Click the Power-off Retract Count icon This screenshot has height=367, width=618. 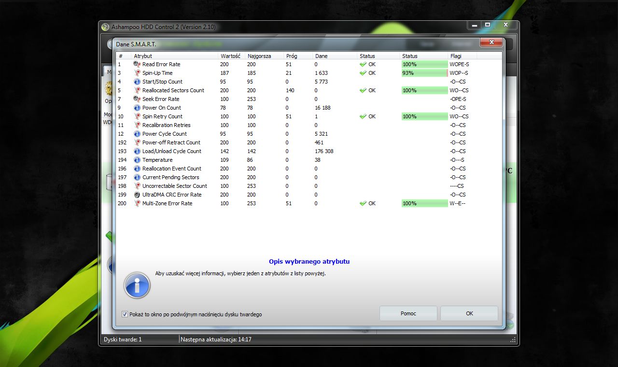[137, 142]
